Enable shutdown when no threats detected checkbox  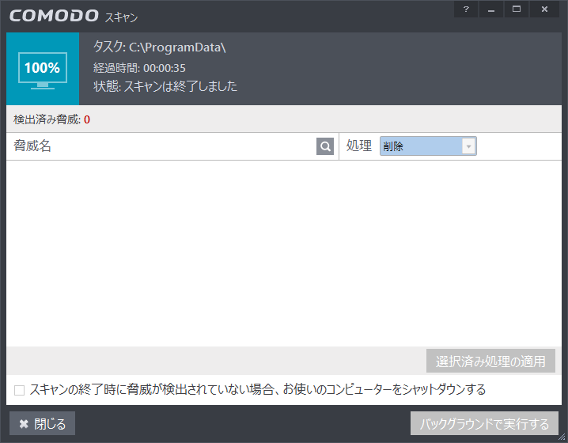19,391
